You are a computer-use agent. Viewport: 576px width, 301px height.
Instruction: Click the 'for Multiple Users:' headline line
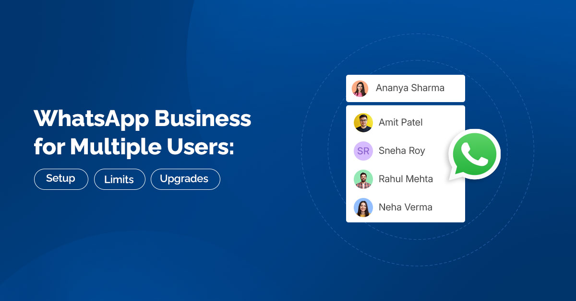[x=134, y=147]
